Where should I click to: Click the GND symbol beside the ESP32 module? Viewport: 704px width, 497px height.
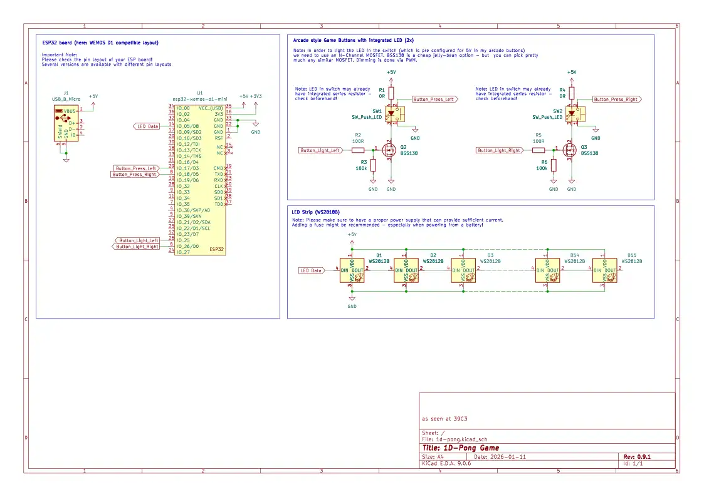click(256, 131)
